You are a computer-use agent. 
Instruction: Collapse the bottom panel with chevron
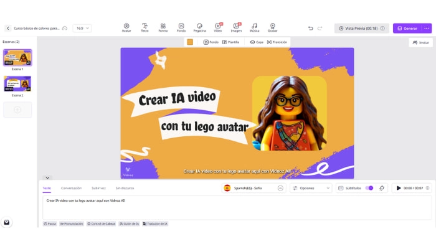(x=47, y=177)
